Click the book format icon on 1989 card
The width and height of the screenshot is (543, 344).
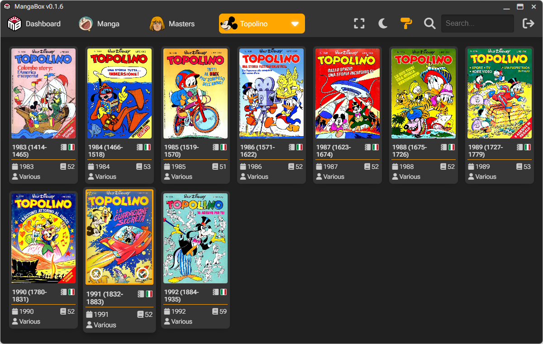point(520,147)
